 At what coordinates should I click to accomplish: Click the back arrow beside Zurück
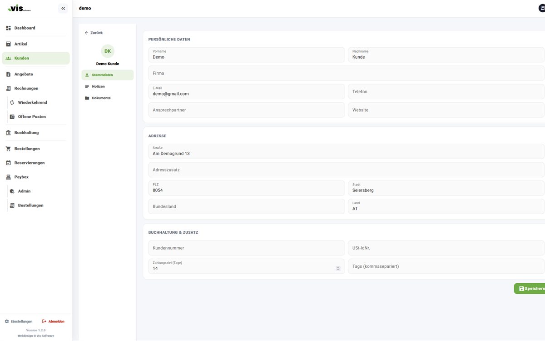tap(87, 33)
